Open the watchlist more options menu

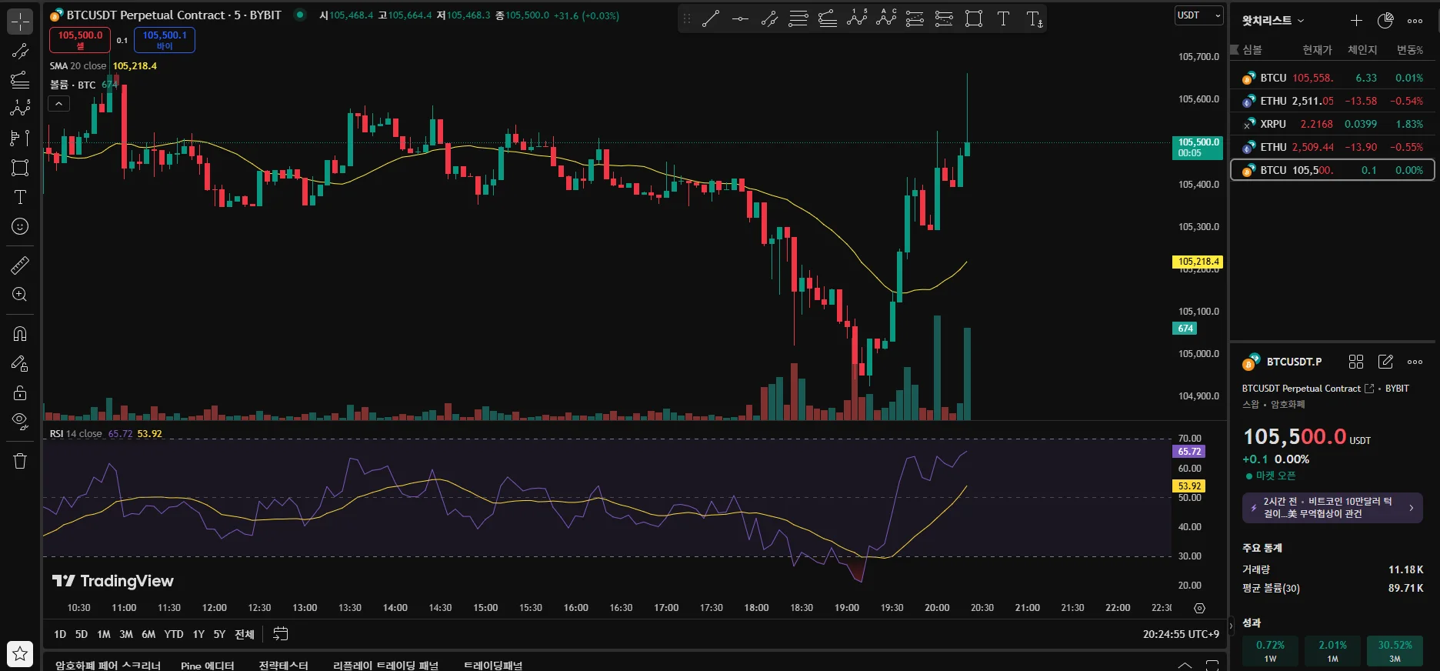pyautogui.click(x=1415, y=21)
